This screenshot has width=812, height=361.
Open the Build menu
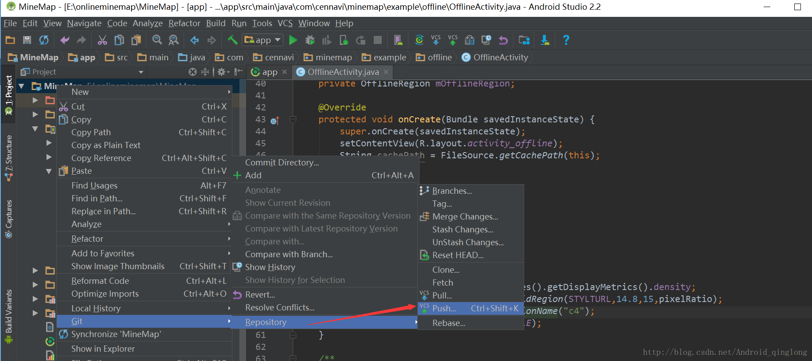(216, 23)
